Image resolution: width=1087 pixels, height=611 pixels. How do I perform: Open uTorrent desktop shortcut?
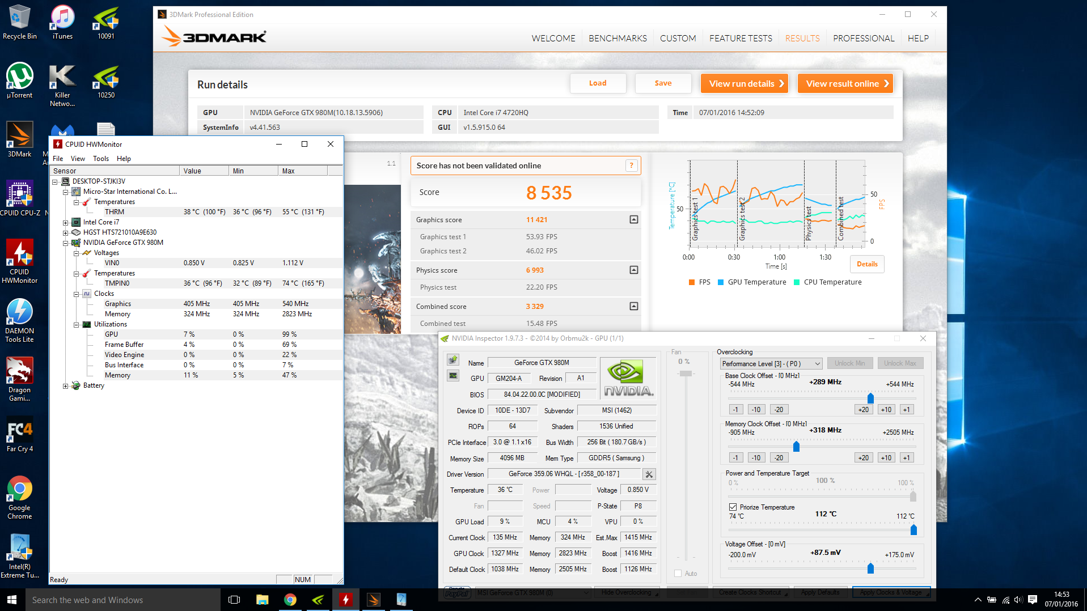coord(20,80)
